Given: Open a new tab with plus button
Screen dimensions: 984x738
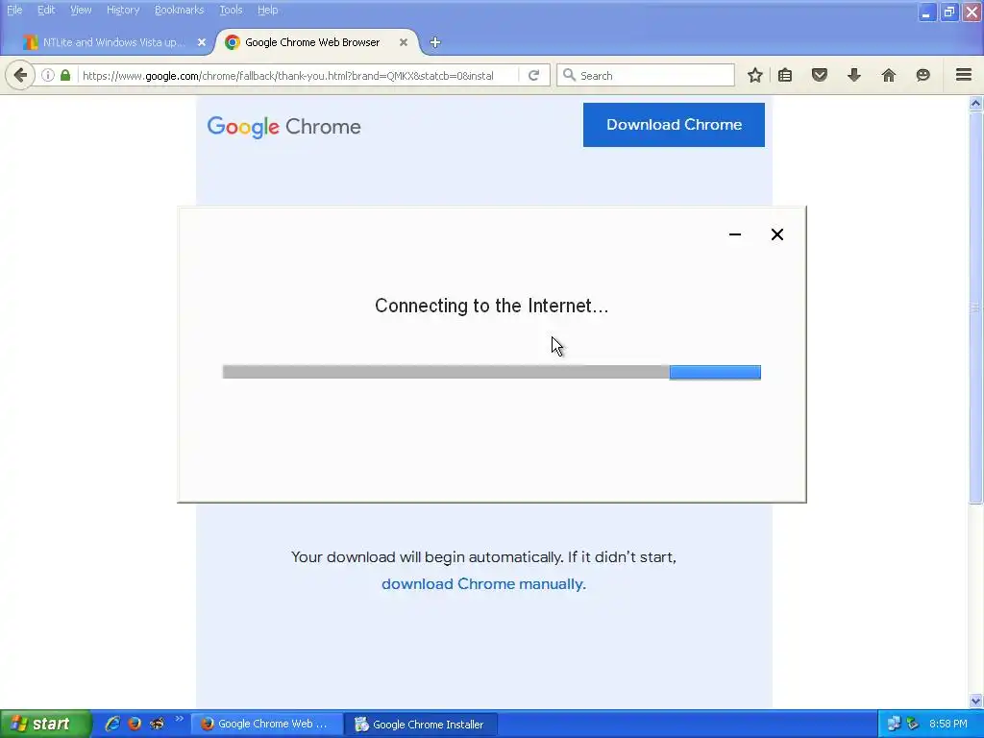Looking at the screenshot, I should 435,42.
